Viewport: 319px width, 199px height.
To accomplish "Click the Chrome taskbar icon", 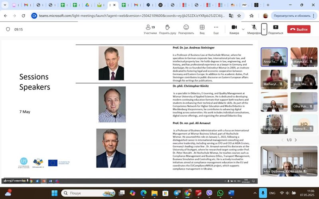I will coord(187,193).
